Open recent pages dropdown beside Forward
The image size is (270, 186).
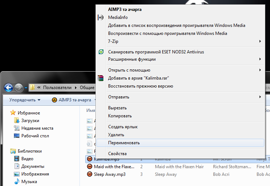[x=26, y=88]
